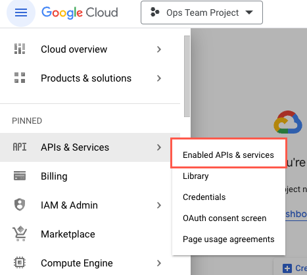Expand the Products & solutions chevron
Screen dimensions: 307x275
pyautogui.click(x=159, y=78)
